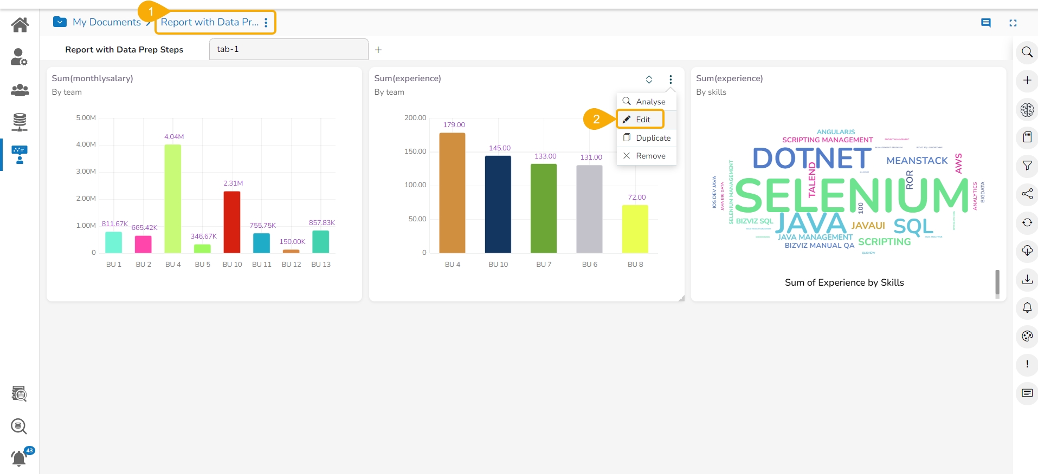
Task: Open the kebab menu on Sum(experience) by team chart
Action: click(670, 80)
